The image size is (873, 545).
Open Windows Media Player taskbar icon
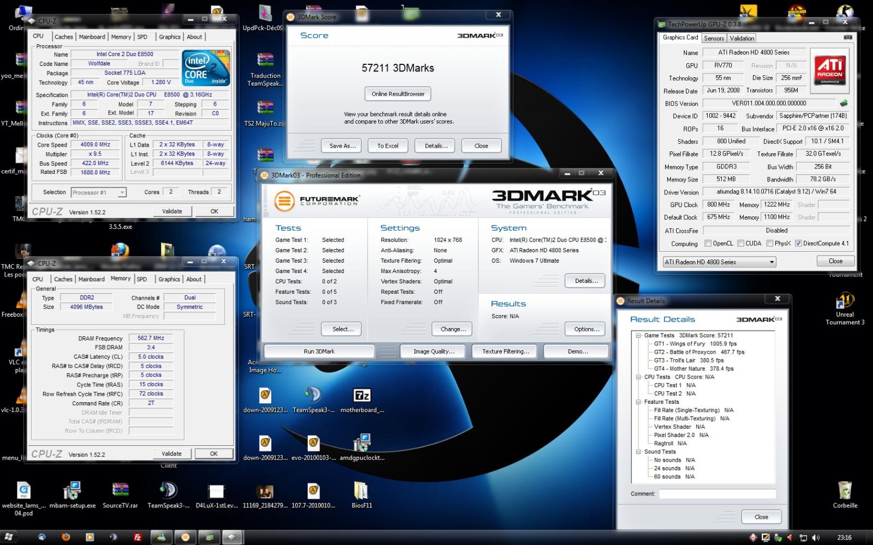(90, 537)
